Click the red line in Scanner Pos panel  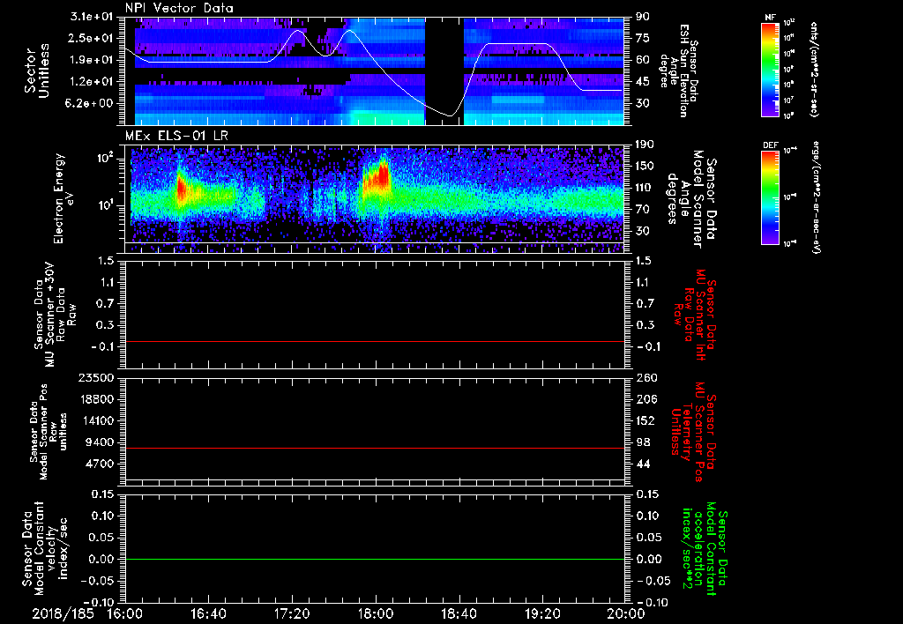pyautogui.click(x=374, y=448)
